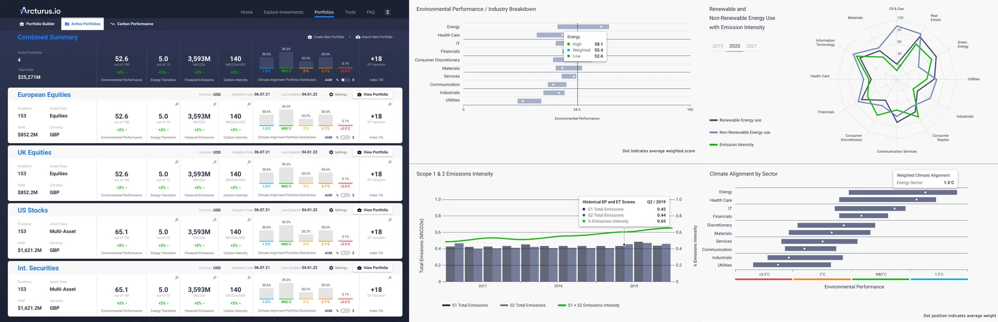Magnify Index Tilt in UK Equities
The height and width of the screenshot is (322, 998).
(x=390, y=162)
